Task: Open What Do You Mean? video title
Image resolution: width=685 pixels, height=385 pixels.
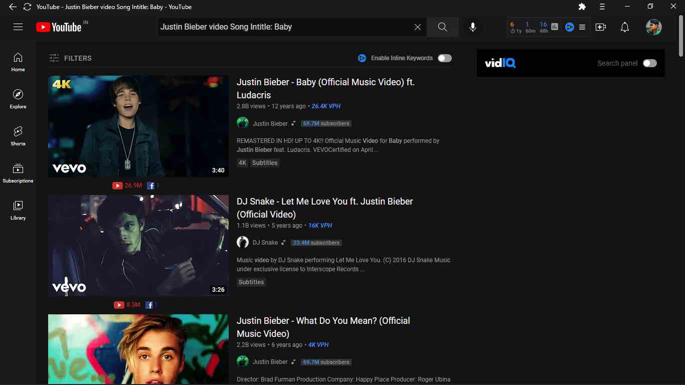Action: pos(323,327)
